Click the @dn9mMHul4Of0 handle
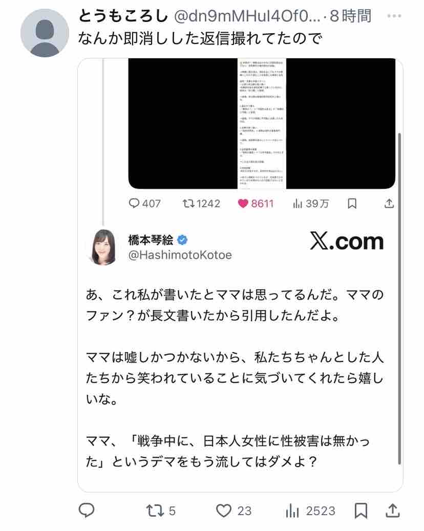The image size is (424, 531). pyautogui.click(x=247, y=16)
